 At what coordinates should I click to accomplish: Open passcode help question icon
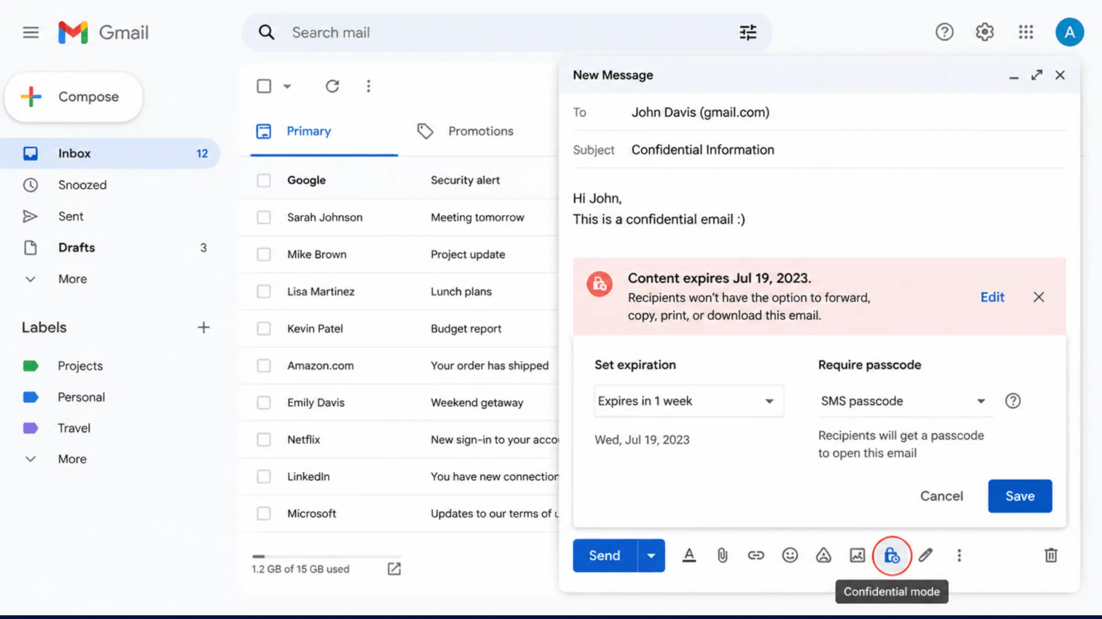[1013, 401]
